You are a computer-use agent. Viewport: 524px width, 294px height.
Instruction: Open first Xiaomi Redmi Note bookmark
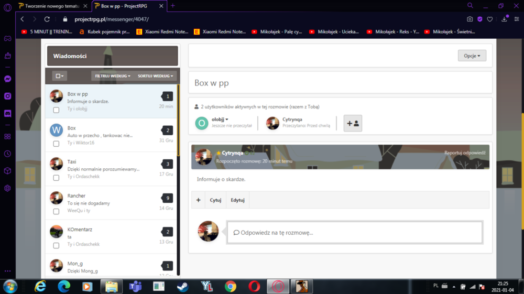point(162,32)
